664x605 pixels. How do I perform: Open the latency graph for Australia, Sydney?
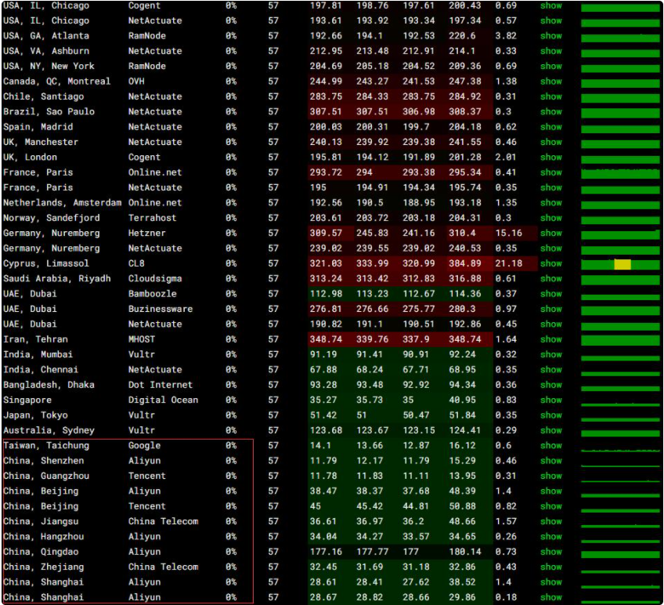tap(620, 431)
